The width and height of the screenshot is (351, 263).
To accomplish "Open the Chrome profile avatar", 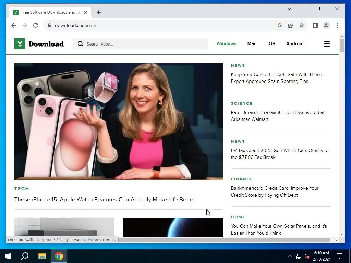I will click(x=326, y=25).
